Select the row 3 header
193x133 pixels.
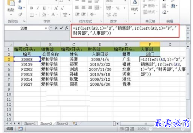tap(9, 59)
